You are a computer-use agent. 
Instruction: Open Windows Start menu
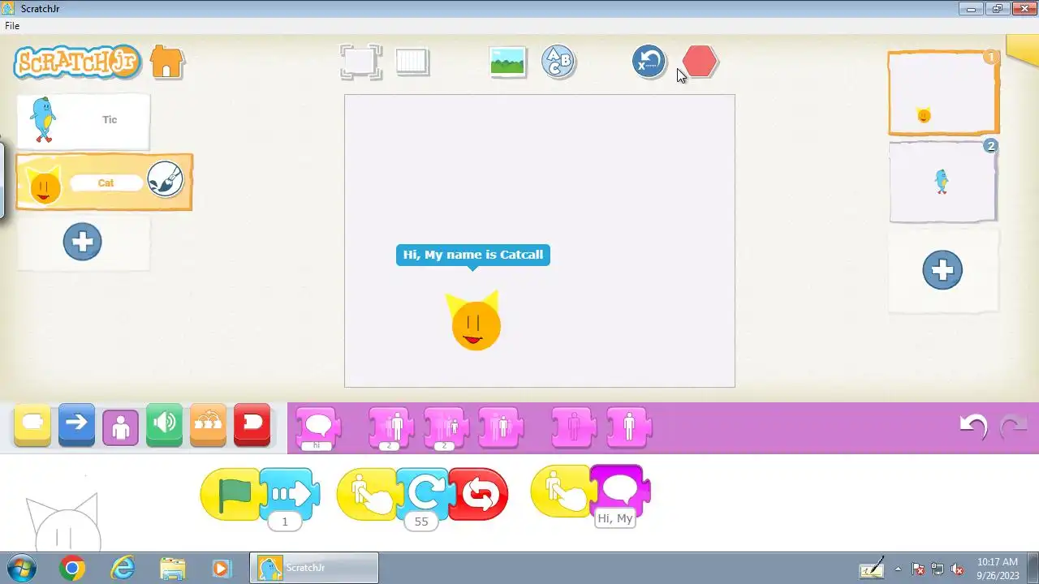click(x=21, y=569)
